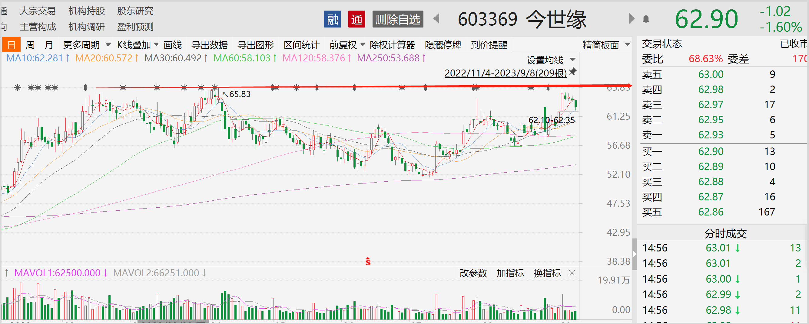This screenshot has width=809, height=324.
Task: Click 到价提醒 price alert
Action: coord(489,45)
